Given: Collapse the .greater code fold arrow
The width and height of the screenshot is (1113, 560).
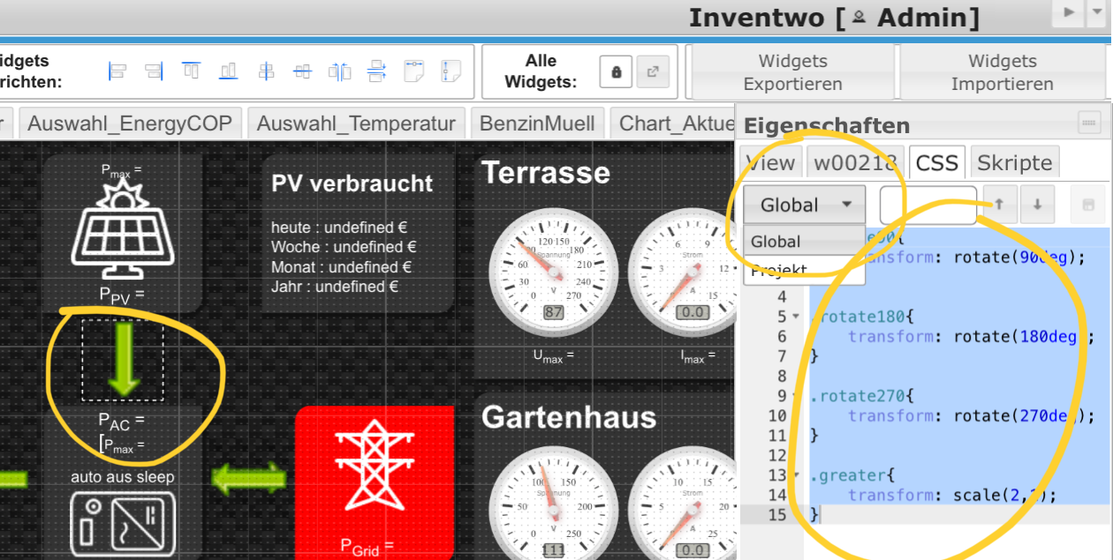Looking at the screenshot, I should click(795, 475).
